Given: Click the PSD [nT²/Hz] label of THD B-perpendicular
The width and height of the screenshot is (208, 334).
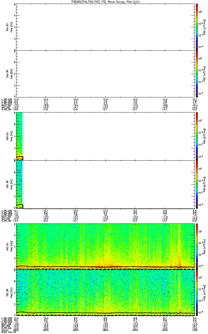Looking at the screenshot, I should (205, 136).
